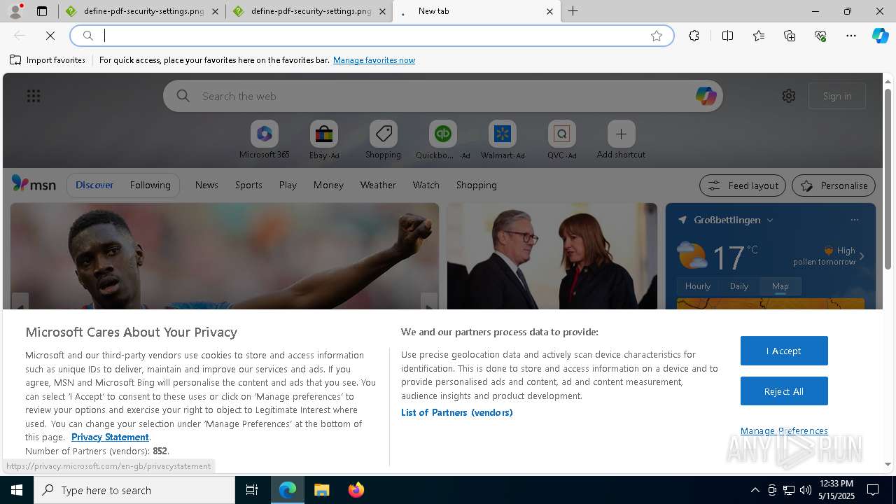Open the weather card options ellipsis
Viewport: 896px width, 504px height.
(x=854, y=220)
